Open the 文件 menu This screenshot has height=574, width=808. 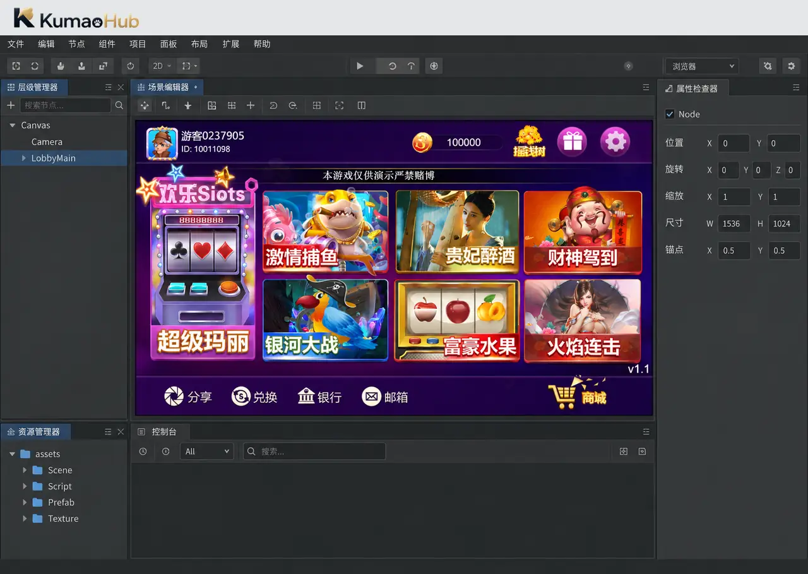(x=16, y=44)
